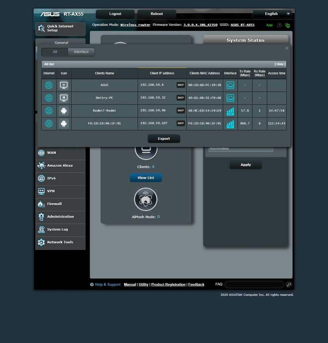328x343 pixels.
Task: Close the client list popup
Action: 286,48
